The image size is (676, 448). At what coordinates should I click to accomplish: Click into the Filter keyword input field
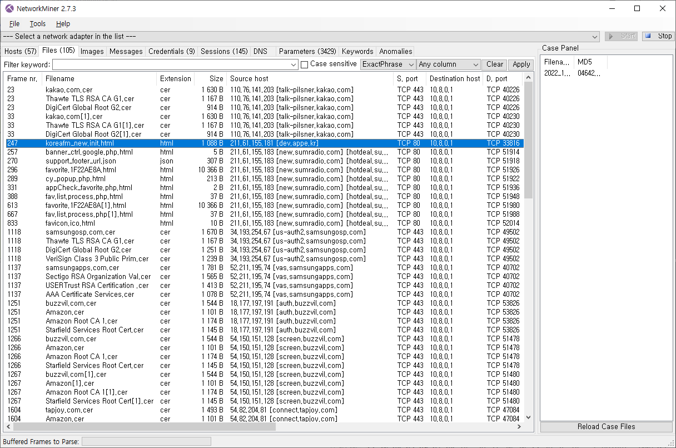pyautogui.click(x=171, y=64)
